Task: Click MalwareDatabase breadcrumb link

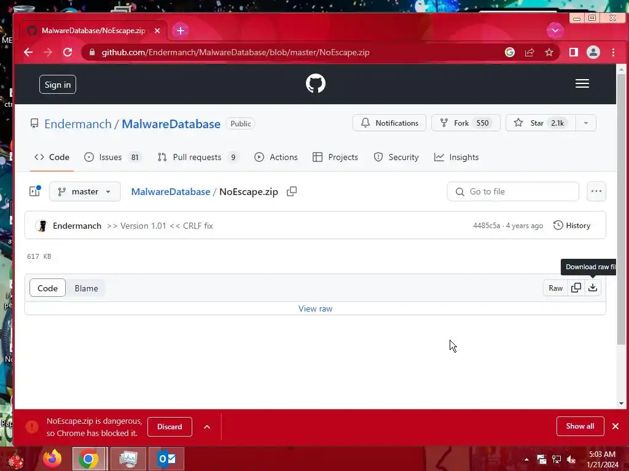Action: (x=171, y=191)
